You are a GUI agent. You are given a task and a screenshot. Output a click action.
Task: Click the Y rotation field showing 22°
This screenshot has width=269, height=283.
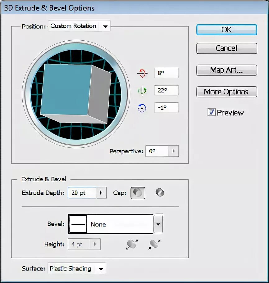(166, 90)
